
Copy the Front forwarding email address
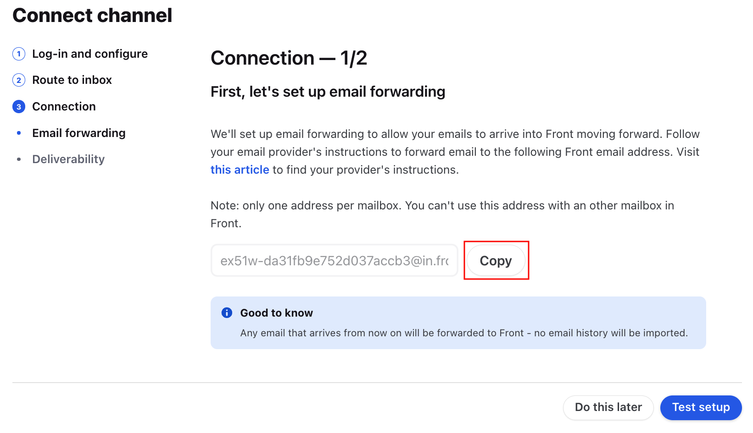pos(496,260)
